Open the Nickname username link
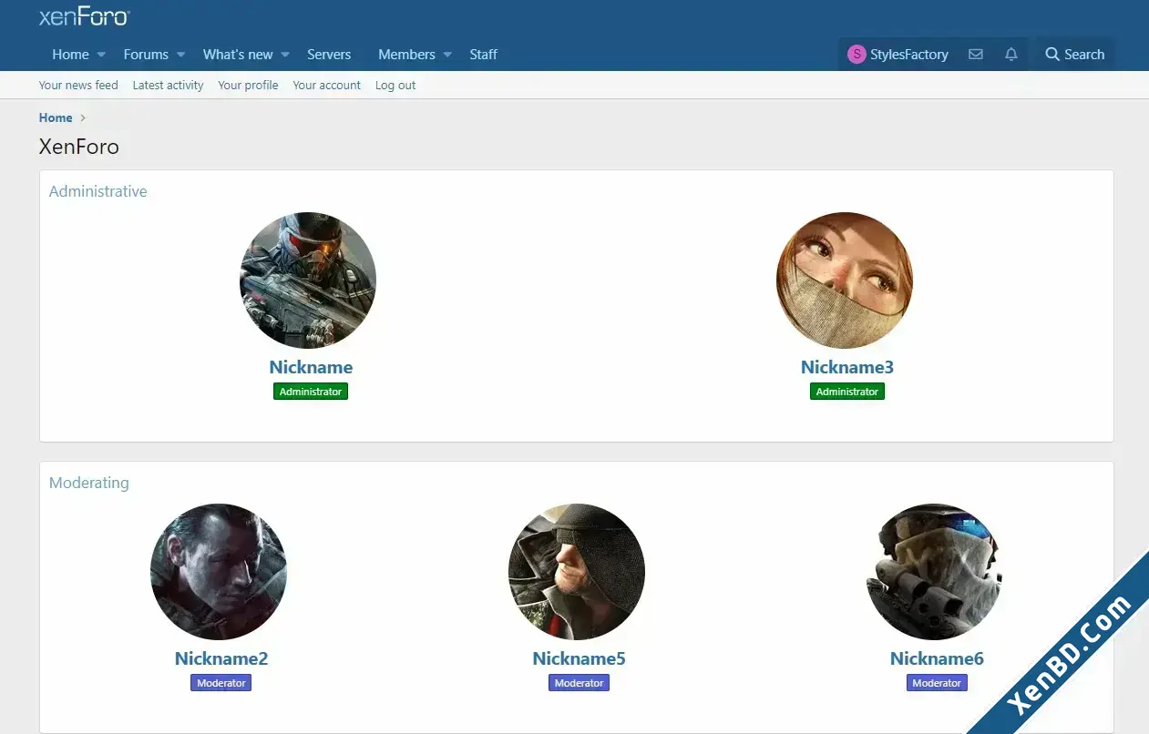The height and width of the screenshot is (734, 1149). [311, 367]
